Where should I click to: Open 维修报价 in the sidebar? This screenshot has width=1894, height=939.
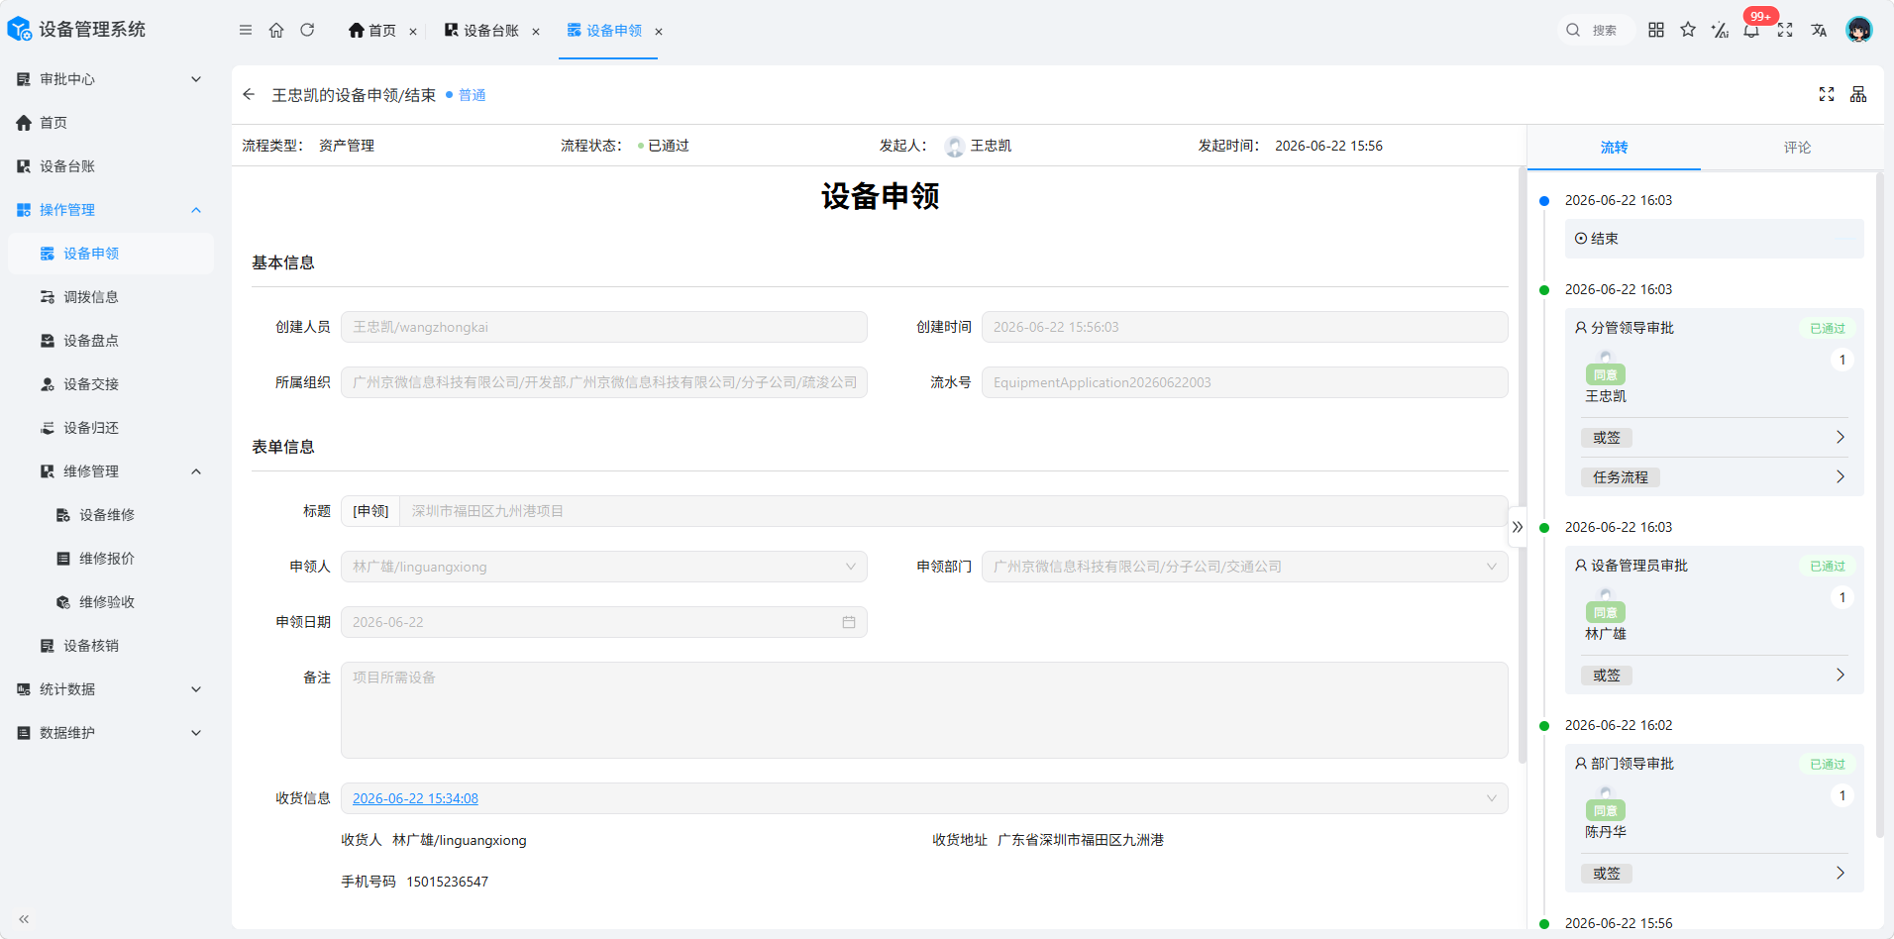[x=109, y=559]
